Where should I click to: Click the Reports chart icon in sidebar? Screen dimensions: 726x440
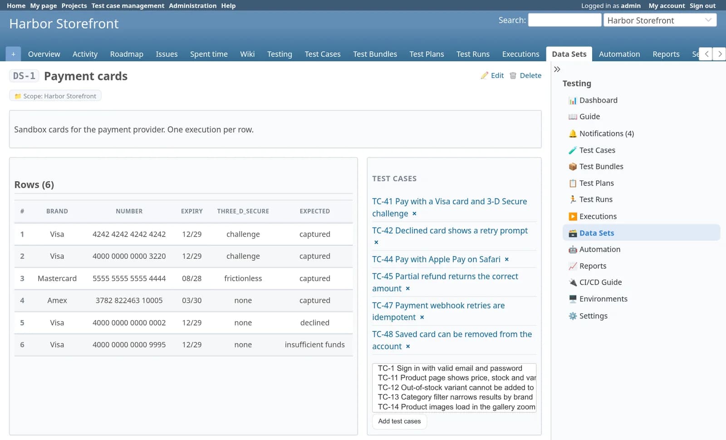(573, 266)
